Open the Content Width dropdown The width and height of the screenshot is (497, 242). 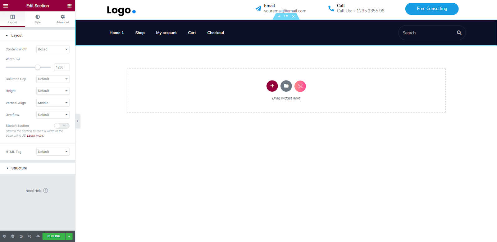pyautogui.click(x=53, y=49)
